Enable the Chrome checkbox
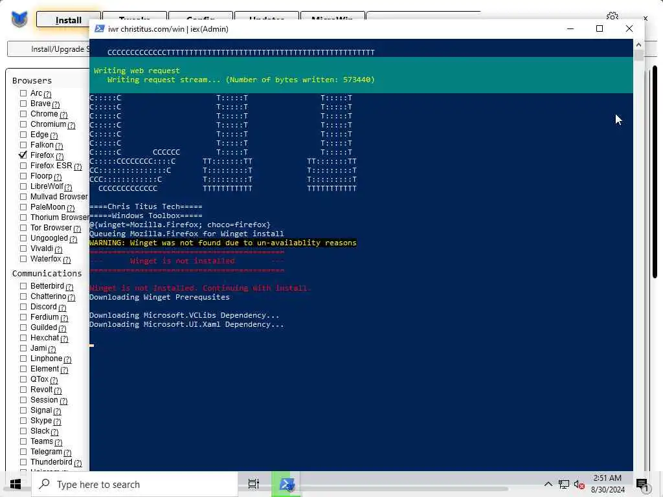The height and width of the screenshot is (497, 663). 23,114
